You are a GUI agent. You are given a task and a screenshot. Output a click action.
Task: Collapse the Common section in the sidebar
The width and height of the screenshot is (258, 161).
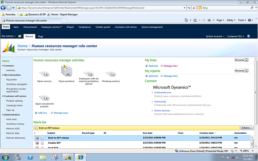(x=3, y=66)
